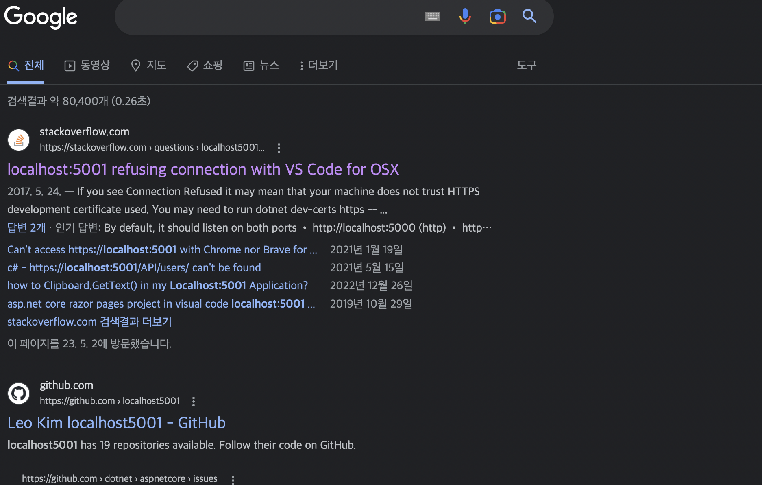762x485 pixels.
Task: Click the magnifying glass search button
Action: [x=529, y=16]
